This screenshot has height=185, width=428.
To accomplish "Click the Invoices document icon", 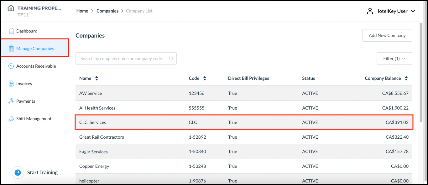I will (11, 84).
